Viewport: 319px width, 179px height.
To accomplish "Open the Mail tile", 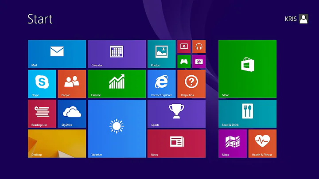I will 57,54.
